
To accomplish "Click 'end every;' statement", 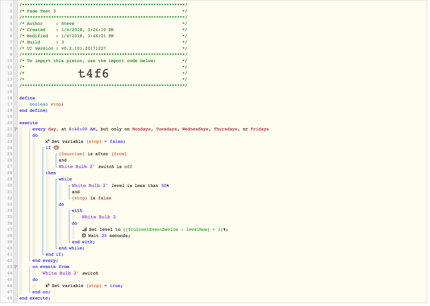I will 45,260.
